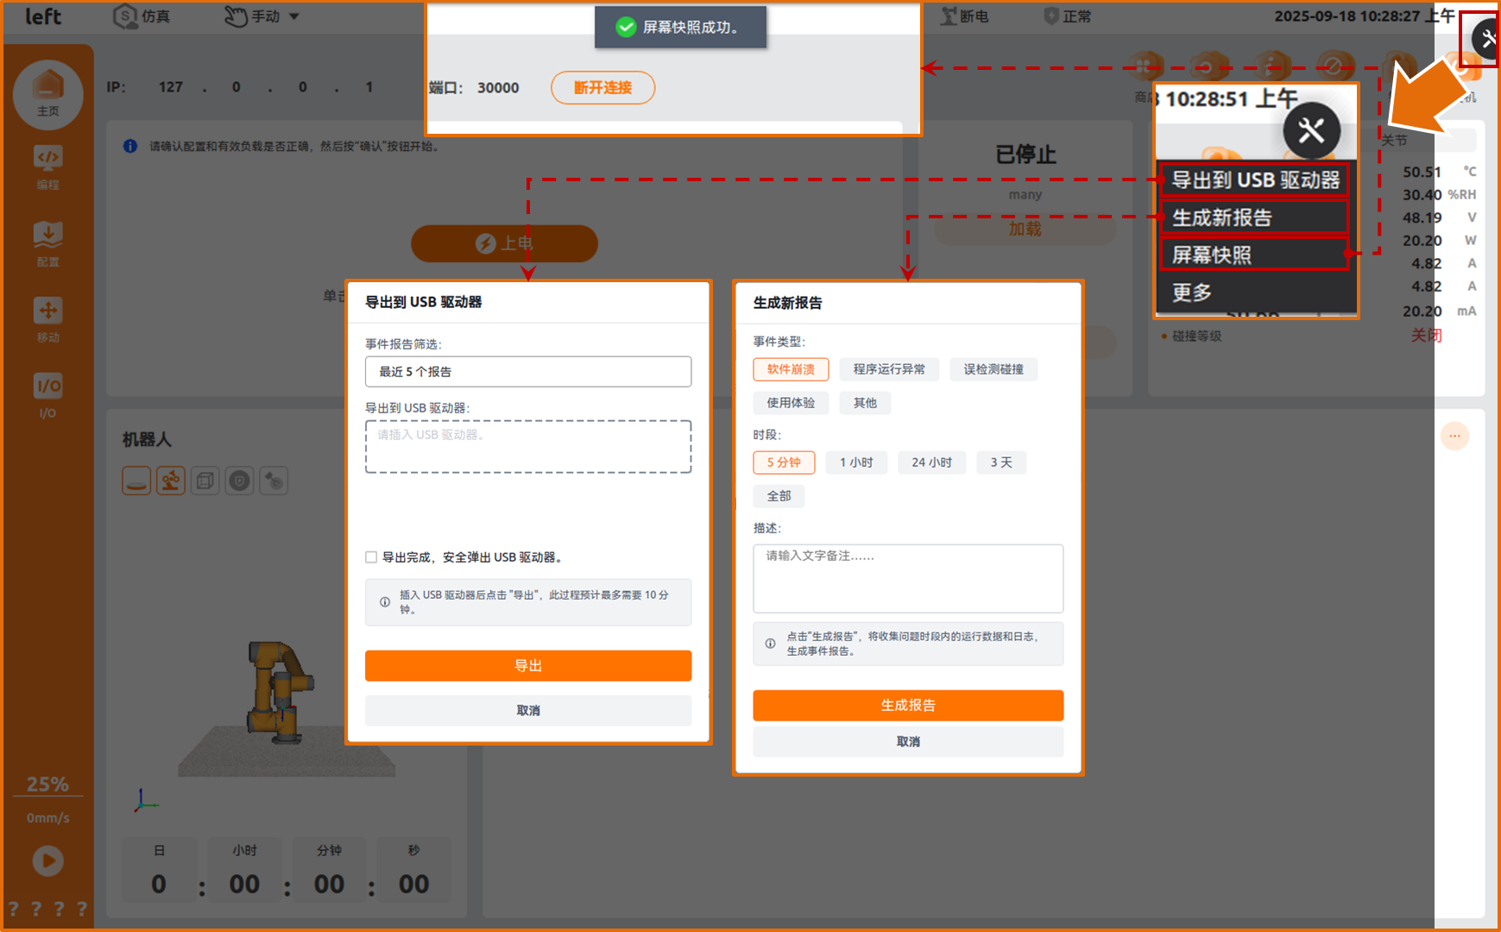
Task: Select 程序运行异常 event type option
Action: [888, 369]
